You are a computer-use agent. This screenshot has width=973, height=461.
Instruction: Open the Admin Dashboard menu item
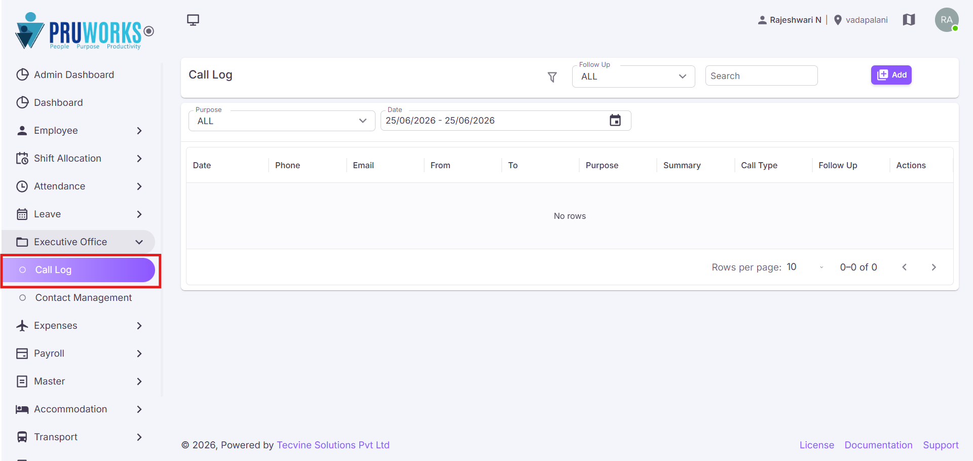(x=79, y=75)
